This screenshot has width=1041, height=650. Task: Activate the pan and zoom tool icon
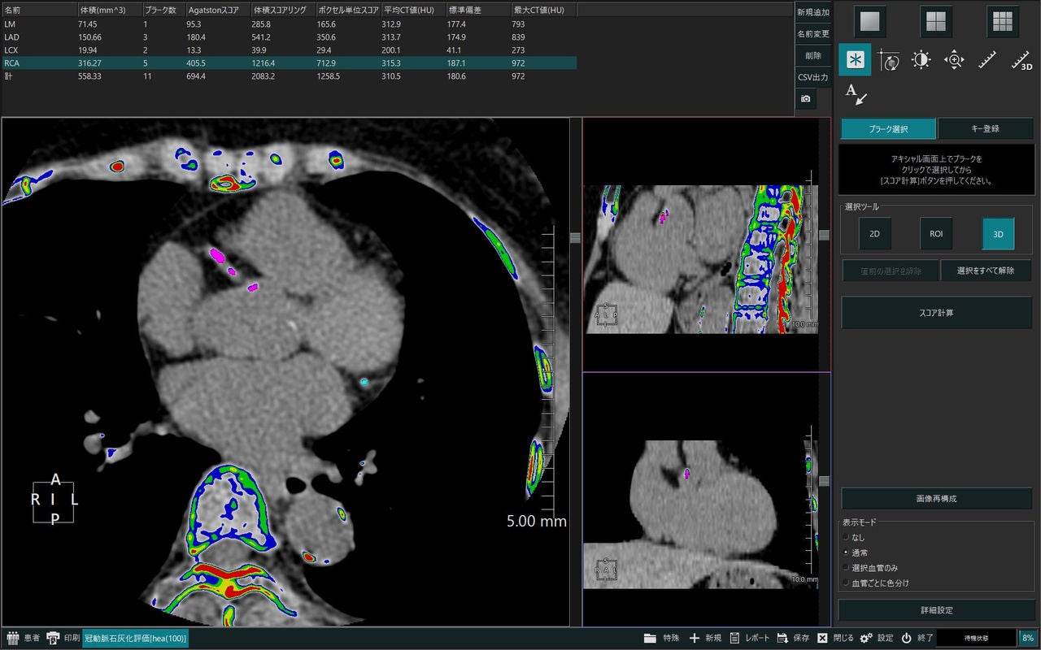[x=954, y=60]
